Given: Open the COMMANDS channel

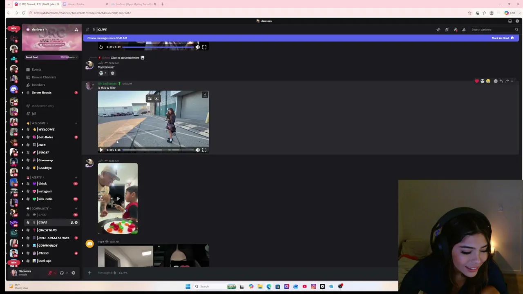Looking at the screenshot, I should click(51, 245).
